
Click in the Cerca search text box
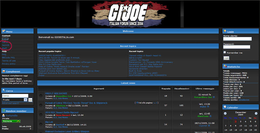click(x=15, y=96)
